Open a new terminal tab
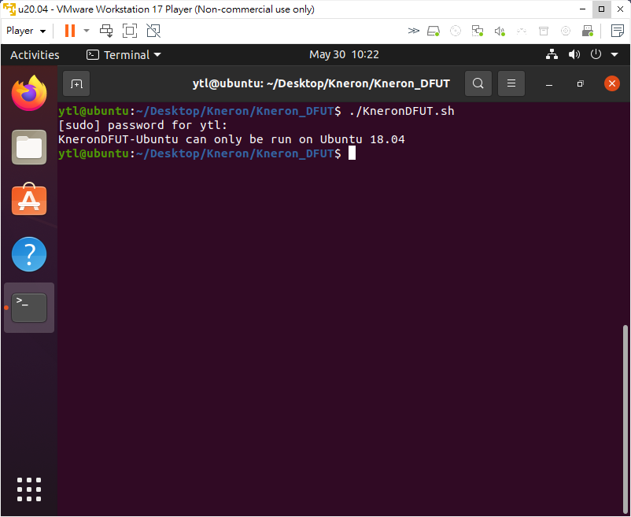The height and width of the screenshot is (517, 631). tap(76, 83)
